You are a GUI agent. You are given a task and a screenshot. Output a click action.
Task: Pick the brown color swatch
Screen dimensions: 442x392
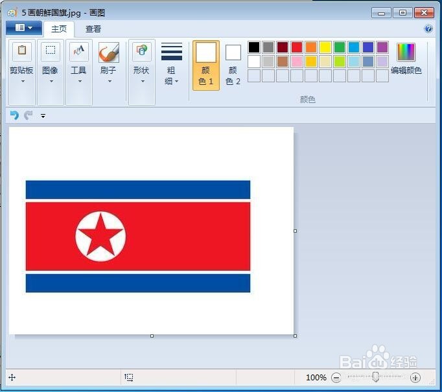point(283,62)
